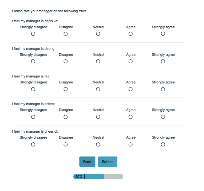Screen dimensions: 204x191
Task: Select Strongly disagree for manager is cheerful
Action: 33,144
